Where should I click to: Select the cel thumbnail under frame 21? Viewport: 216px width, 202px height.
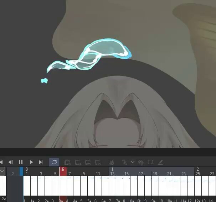169,186
